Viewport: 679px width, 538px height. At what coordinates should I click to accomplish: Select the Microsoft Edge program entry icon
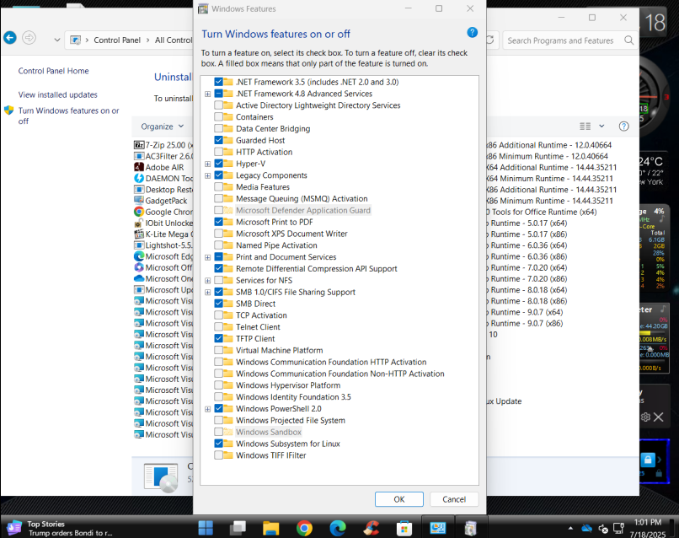(x=139, y=256)
